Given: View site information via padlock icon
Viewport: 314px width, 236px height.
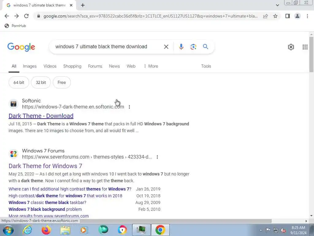Looking at the screenshot, I should coord(39,16).
